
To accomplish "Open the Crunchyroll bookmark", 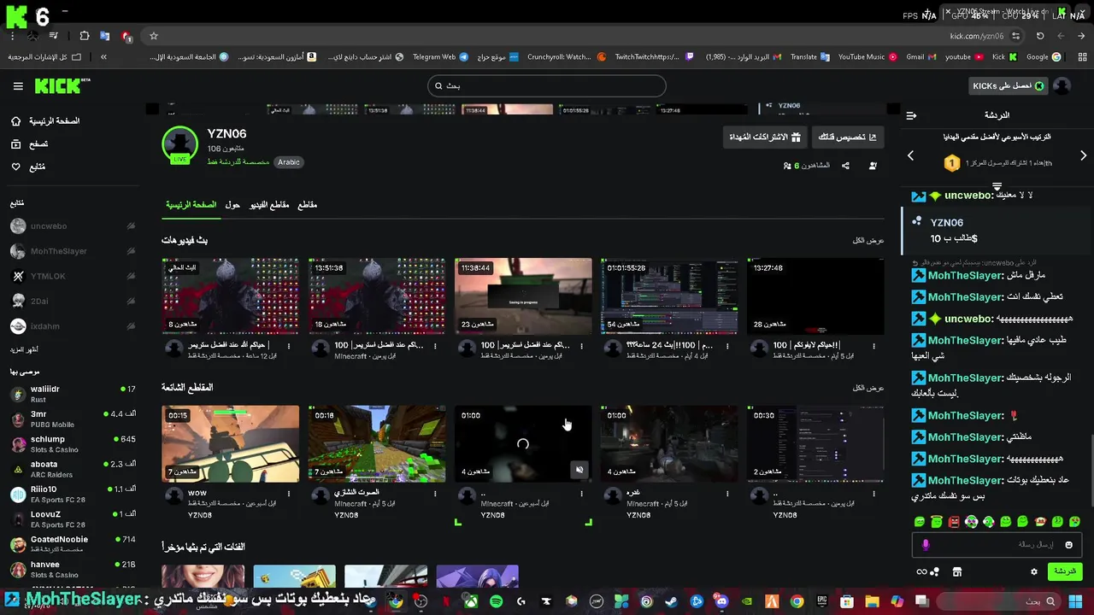I will (x=567, y=57).
